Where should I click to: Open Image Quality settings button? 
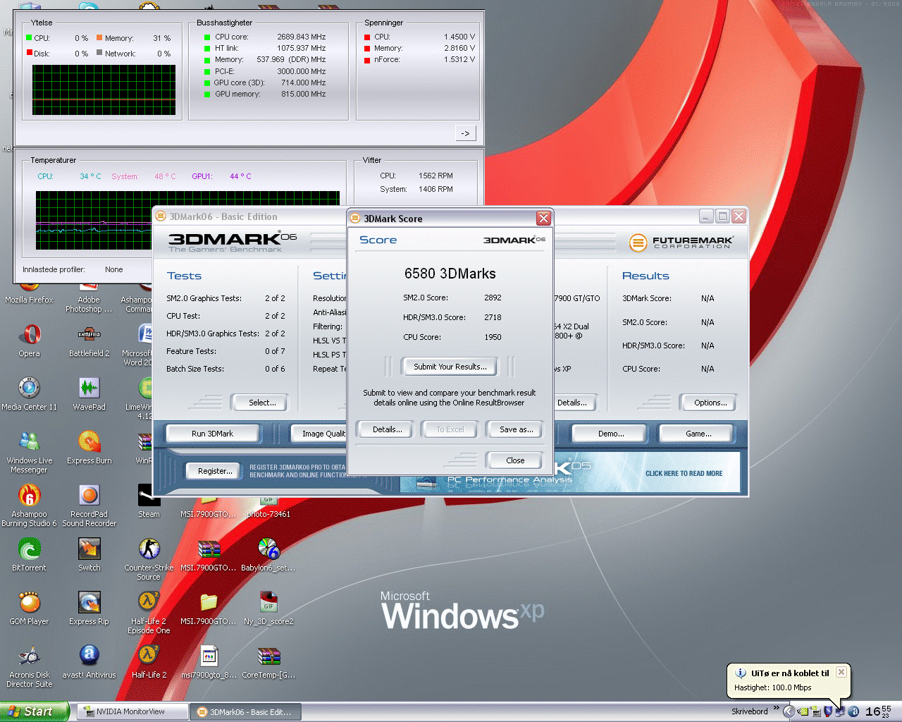319,434
